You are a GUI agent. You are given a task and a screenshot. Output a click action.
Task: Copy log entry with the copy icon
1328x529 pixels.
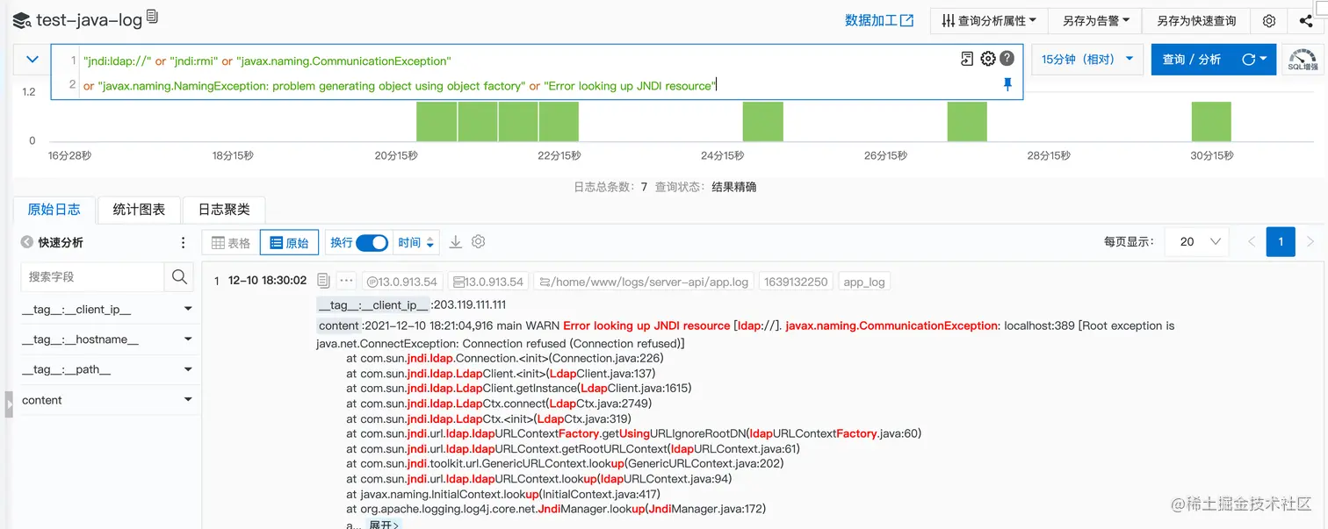323,281
